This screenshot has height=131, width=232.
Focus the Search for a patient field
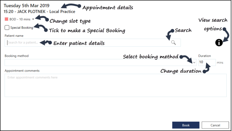coord(93,43)
